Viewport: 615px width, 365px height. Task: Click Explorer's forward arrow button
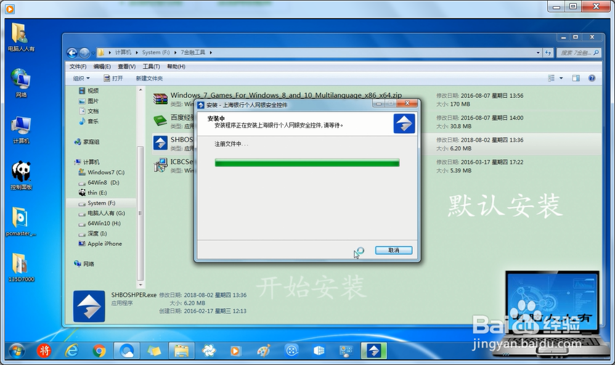[84, 52]
